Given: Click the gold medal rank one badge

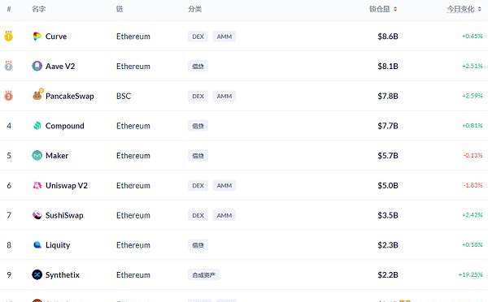Looking at the screenshot, I should pos(8,36).
